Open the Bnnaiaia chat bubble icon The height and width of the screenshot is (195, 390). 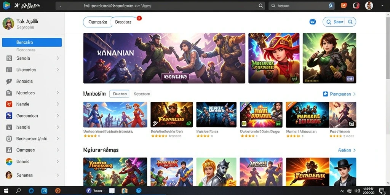click(9, 82)
